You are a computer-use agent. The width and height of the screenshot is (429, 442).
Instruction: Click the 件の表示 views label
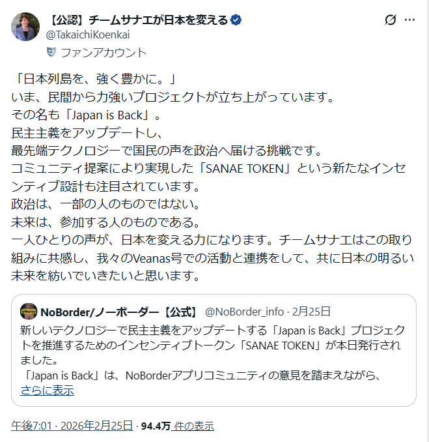pos(194,426)
